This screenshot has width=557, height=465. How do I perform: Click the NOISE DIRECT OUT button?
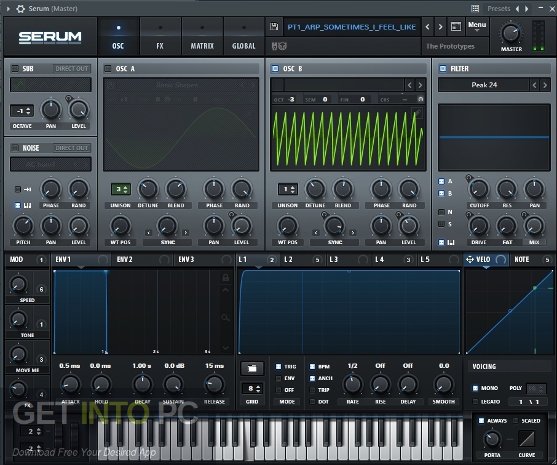click(x=71, y=148)
